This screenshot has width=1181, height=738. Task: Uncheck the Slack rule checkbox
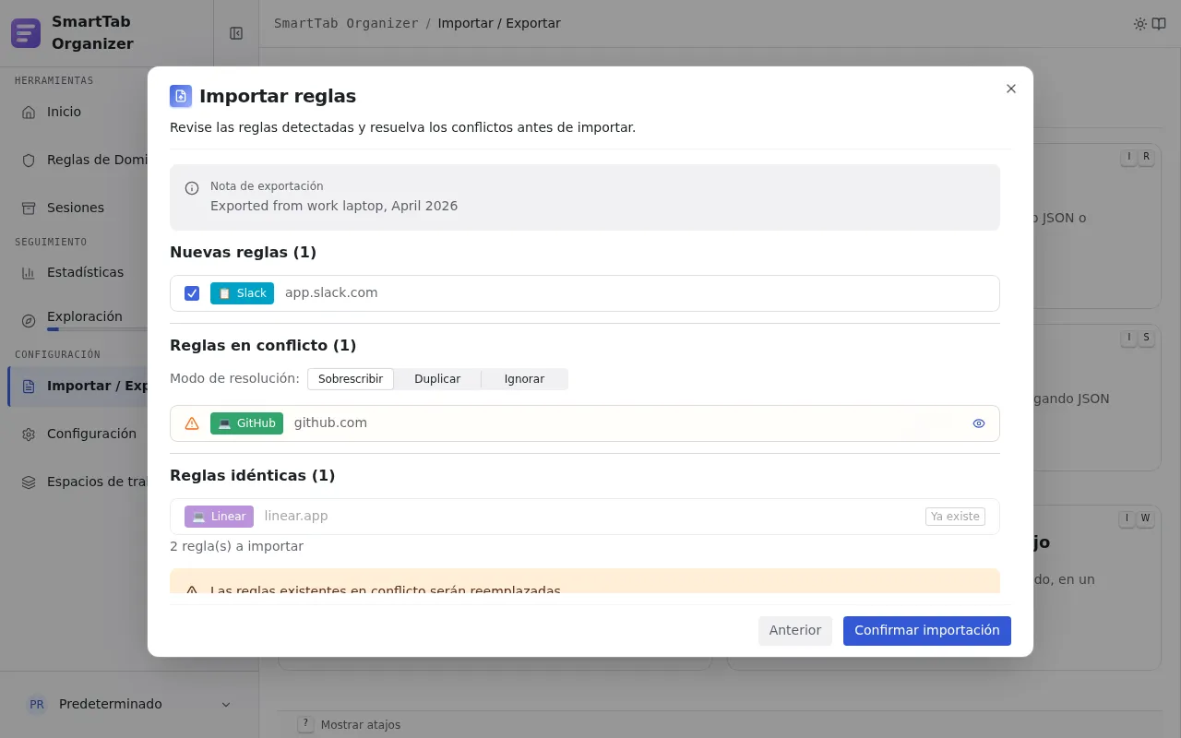pos(192,293)
